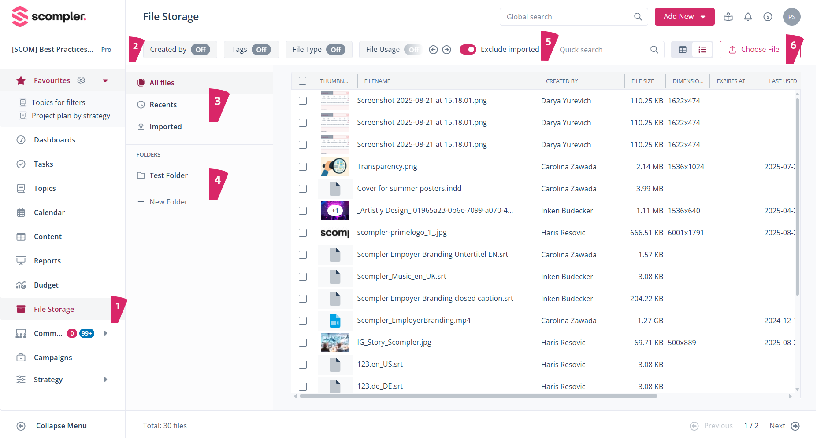Image resolution: width=817 pixels, height=438 pixels.
Task: Disable the Exclude imported toggle
Action: tap(468, 50)
